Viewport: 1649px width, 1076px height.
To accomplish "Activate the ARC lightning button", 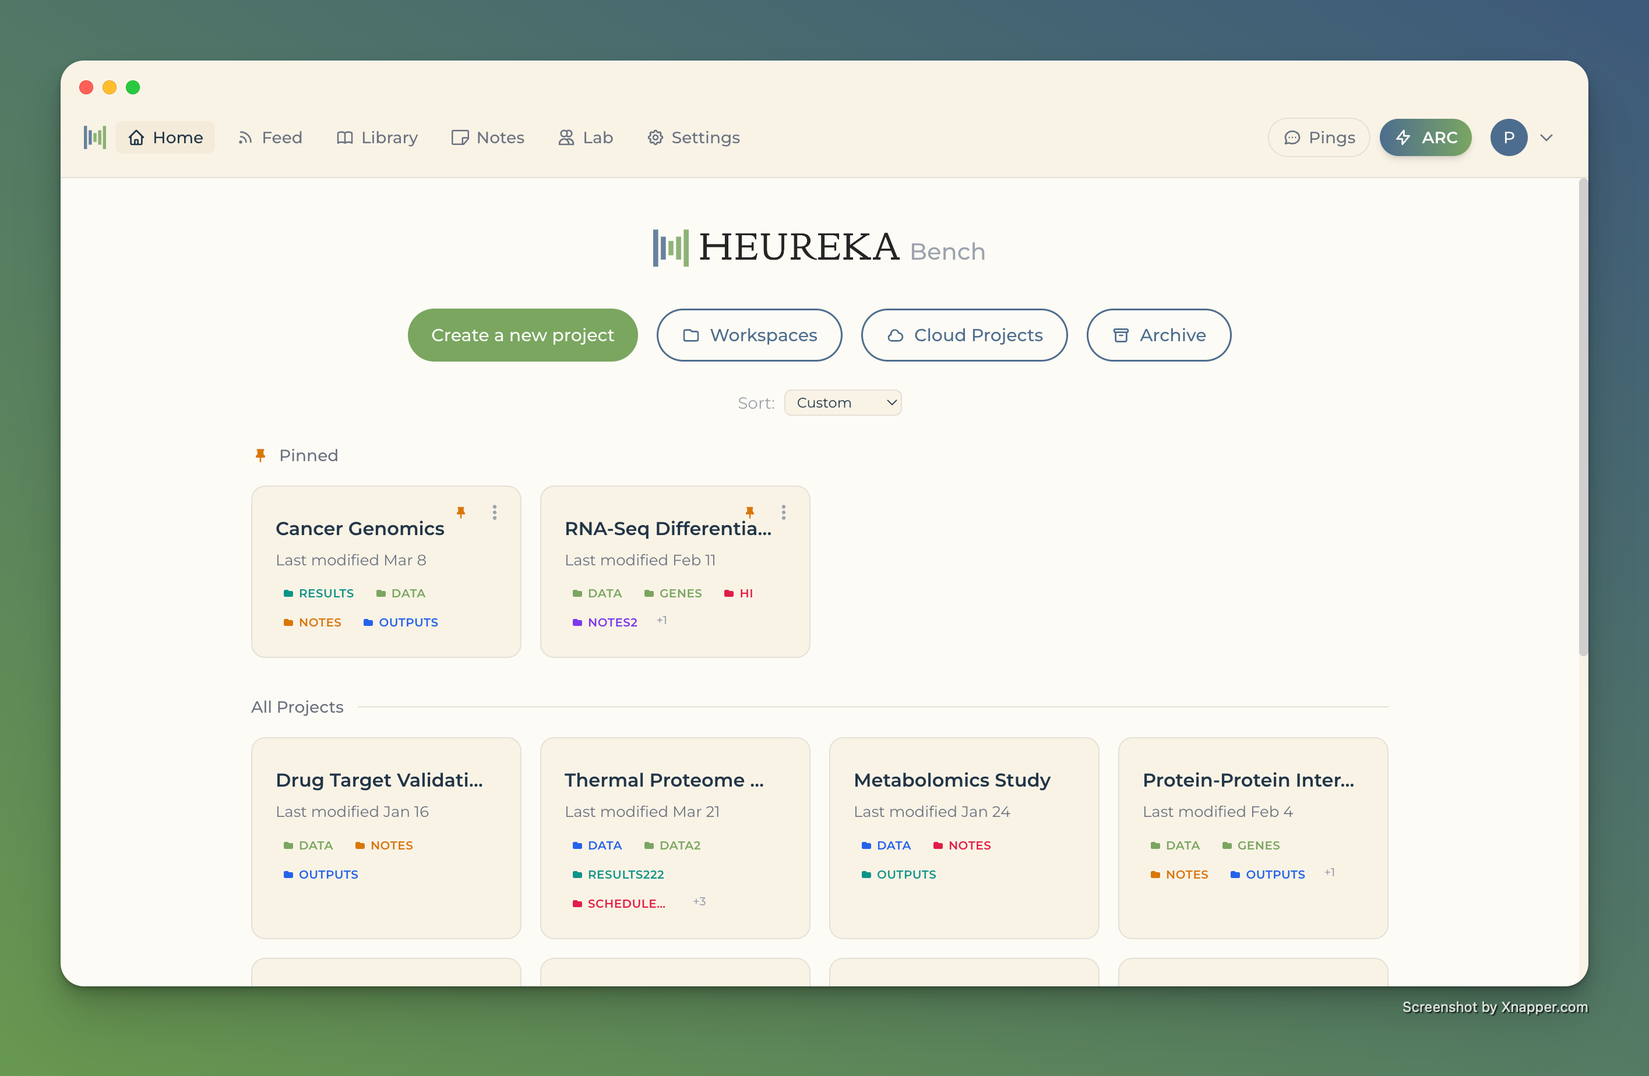I will pos(1425,137).
